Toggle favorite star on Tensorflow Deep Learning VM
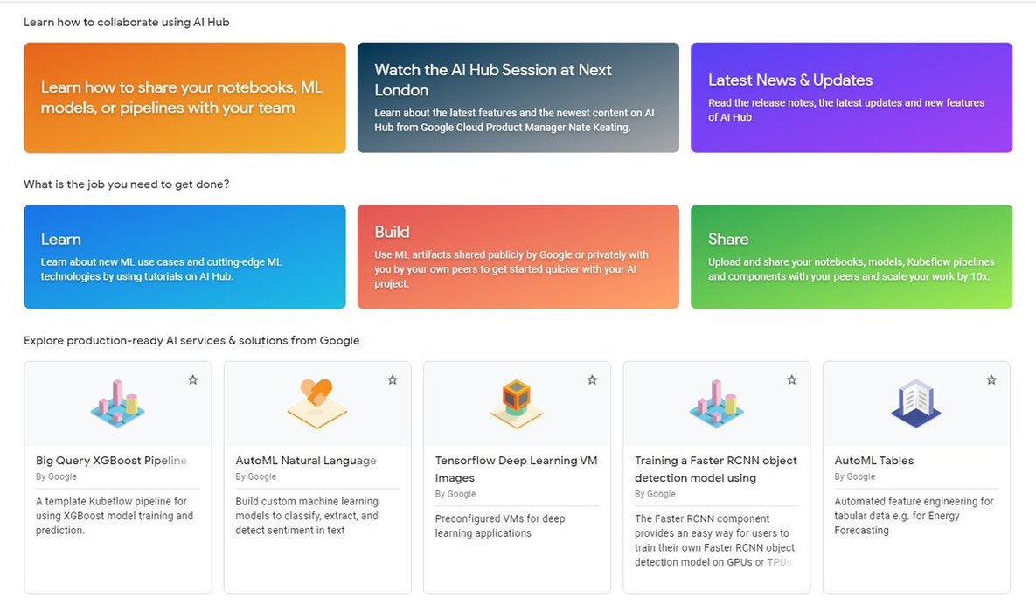The width and height of the screenshot is (1036, 612). 592,380
